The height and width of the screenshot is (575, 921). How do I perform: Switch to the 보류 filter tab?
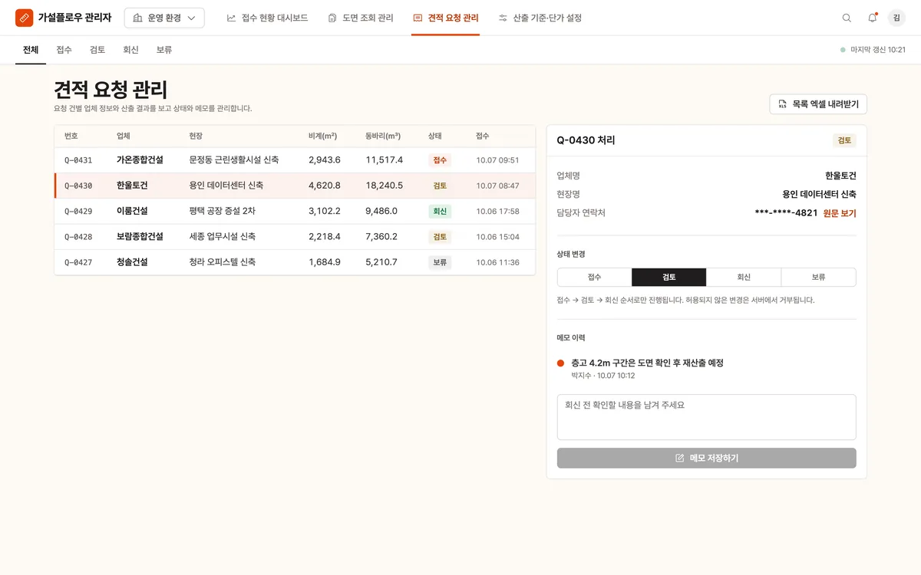tap(164, 50)
